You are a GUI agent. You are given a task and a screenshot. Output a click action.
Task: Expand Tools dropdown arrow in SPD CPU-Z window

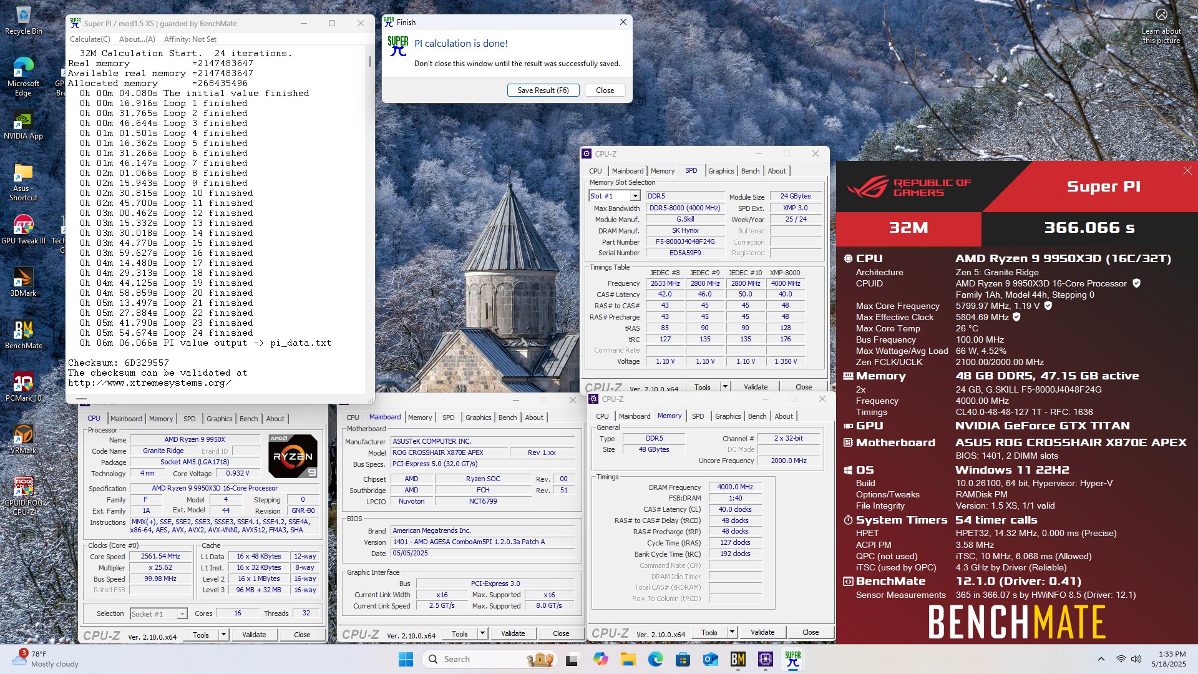point(725,387)
